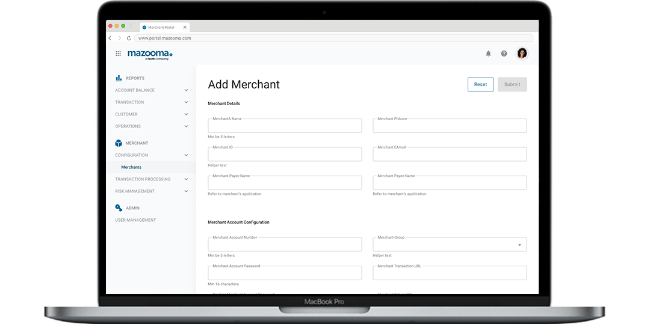Click the notifications bell icon
Viewport: 650px width, 324px height.
[x=488, y=53]
